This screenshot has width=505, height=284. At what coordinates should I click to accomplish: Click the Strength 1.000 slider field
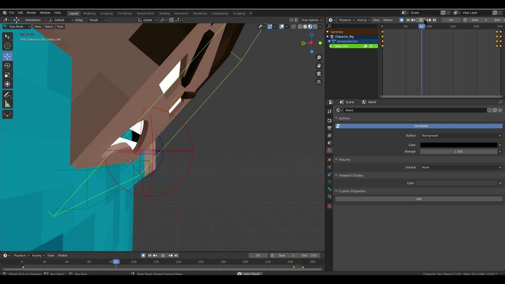pyautogui.click(x=458, y=151)
